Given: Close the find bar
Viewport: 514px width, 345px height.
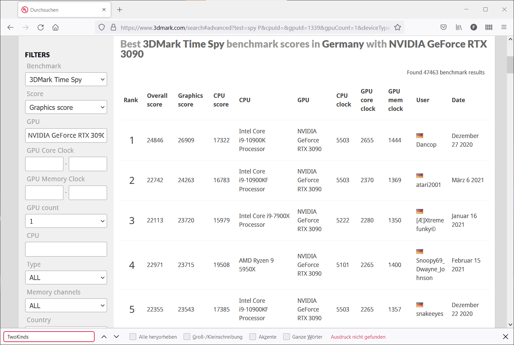Looking at the screenshot, I should tap(506, 337).
